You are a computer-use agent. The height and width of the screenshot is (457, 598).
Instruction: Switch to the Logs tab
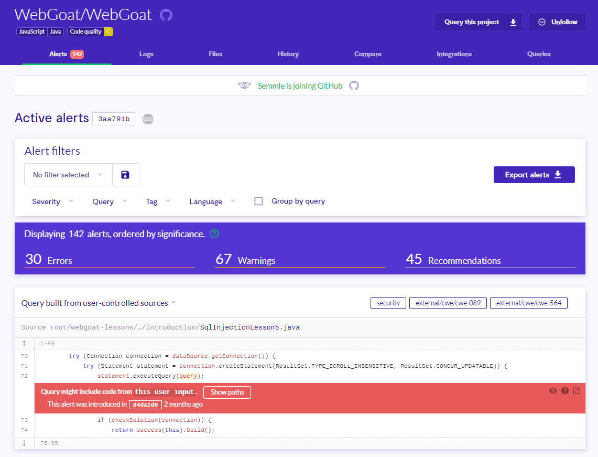point(146,54)
